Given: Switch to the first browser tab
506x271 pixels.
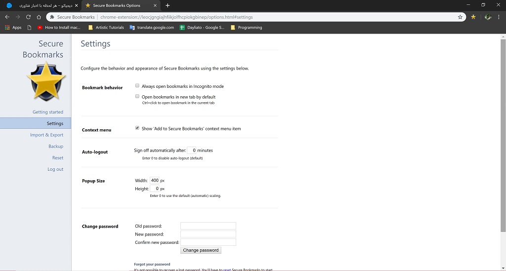Looking at the screenshot, I should pos(41,5).
